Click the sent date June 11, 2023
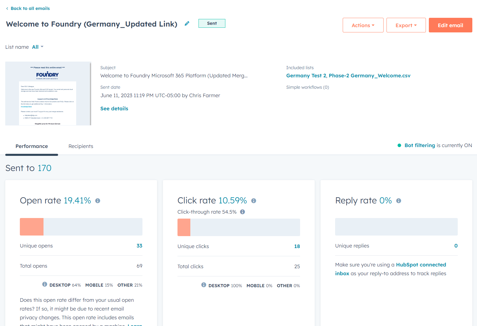Image resolution: width=477 pixels, height=326 pixels. [160, 95]
